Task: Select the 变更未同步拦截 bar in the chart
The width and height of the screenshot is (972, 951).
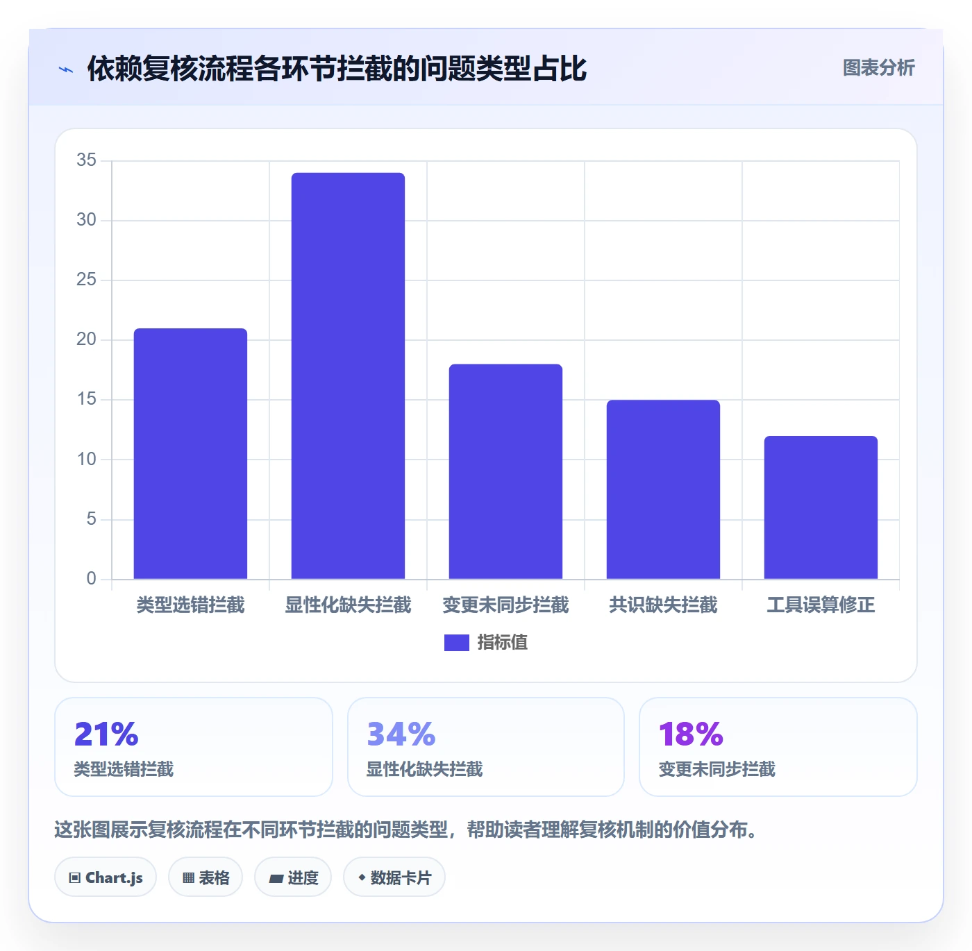Action: click(505, 471)
